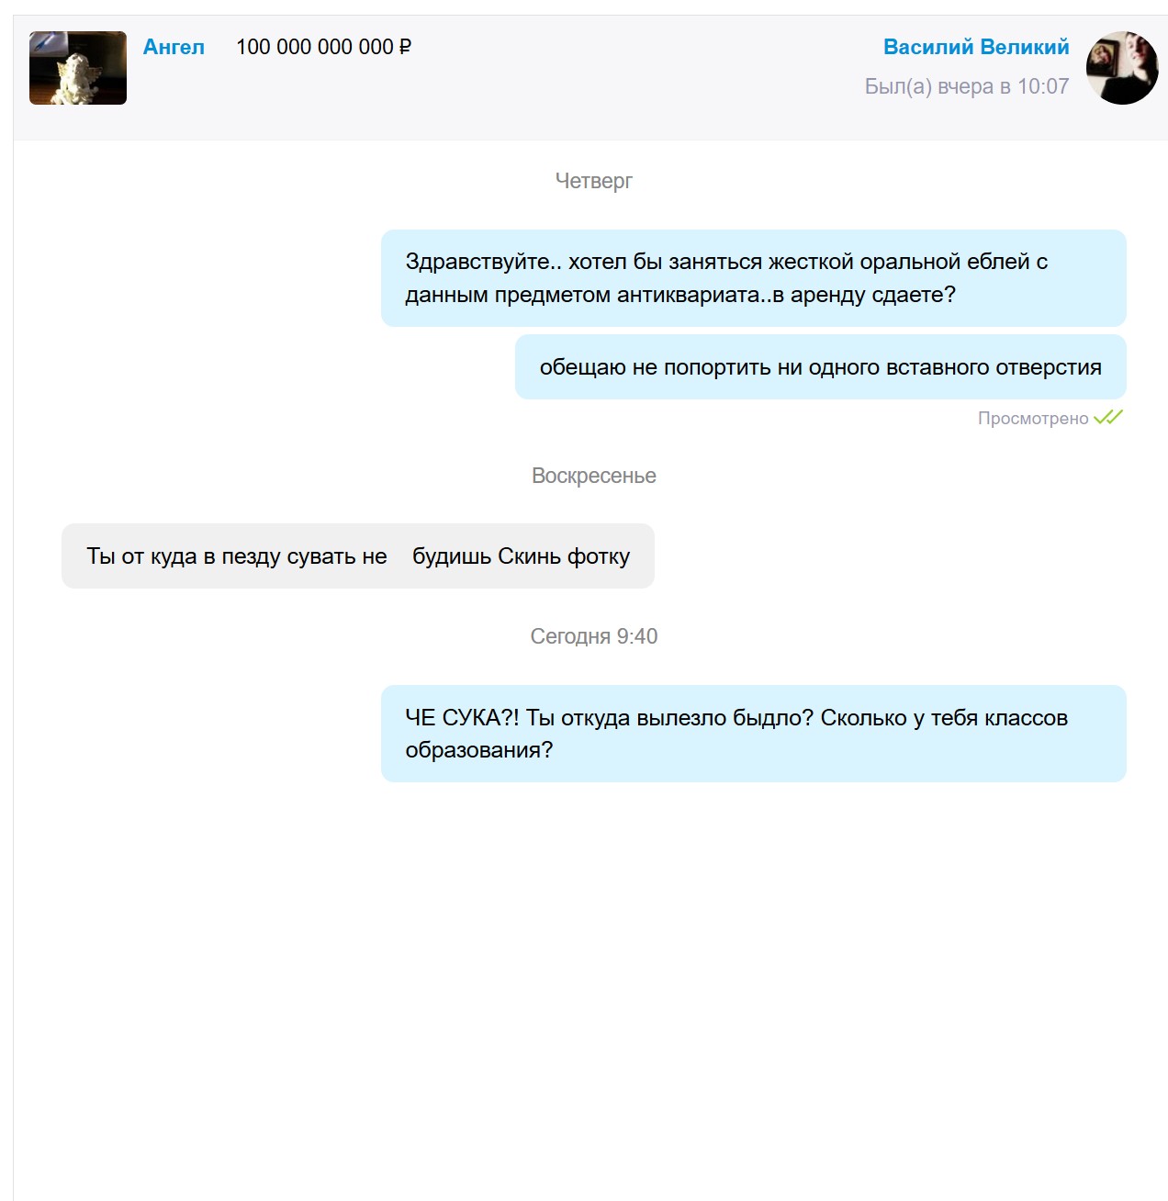Viewport: 1168px width, 1201px height.
Task: Click the ₽ ruble sign after the price
Action: click(x=405, y=47)
